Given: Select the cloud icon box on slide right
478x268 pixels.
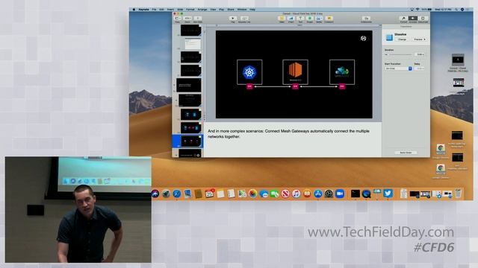Looking at the screenshot, I should [342, 72].
